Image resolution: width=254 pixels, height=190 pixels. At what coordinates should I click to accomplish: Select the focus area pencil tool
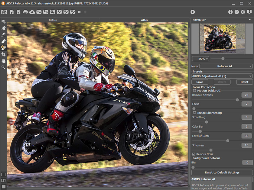tap(4, 28)
